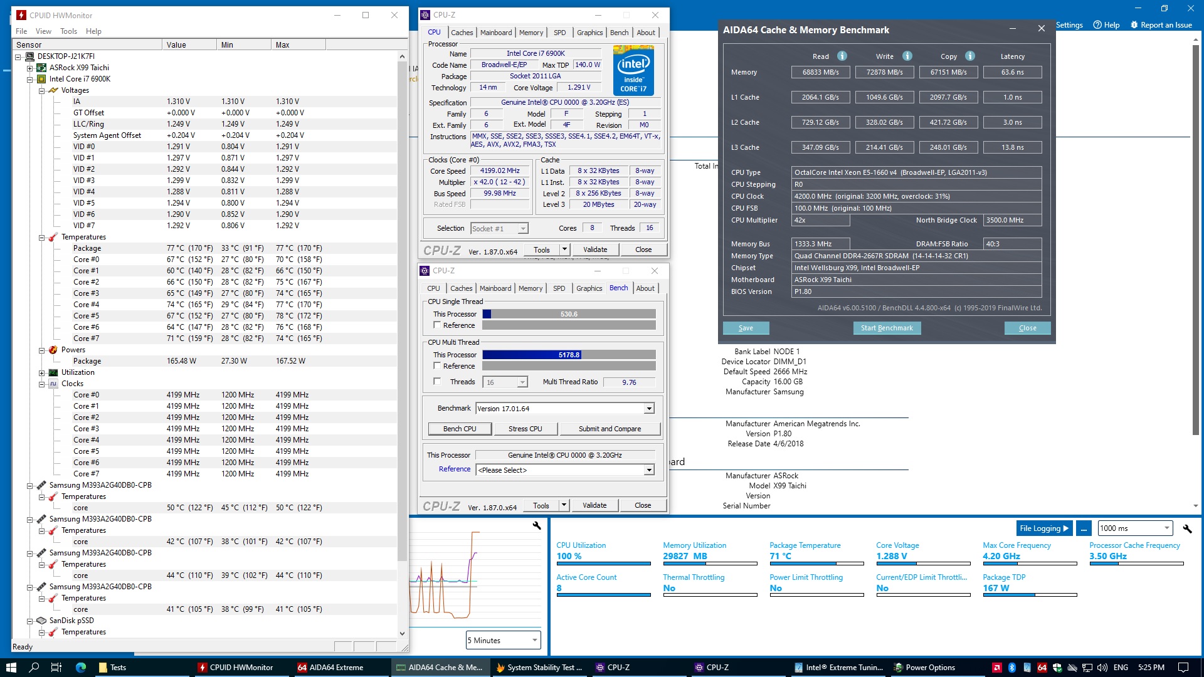Image resolution: width=1204 pixels, height=677 pixels.
Task: Click the Read info icon in AIDA64
Action: coord(842,56)
